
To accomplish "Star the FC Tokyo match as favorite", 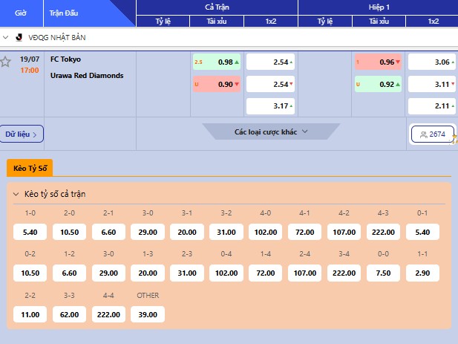I will (5, 62).
